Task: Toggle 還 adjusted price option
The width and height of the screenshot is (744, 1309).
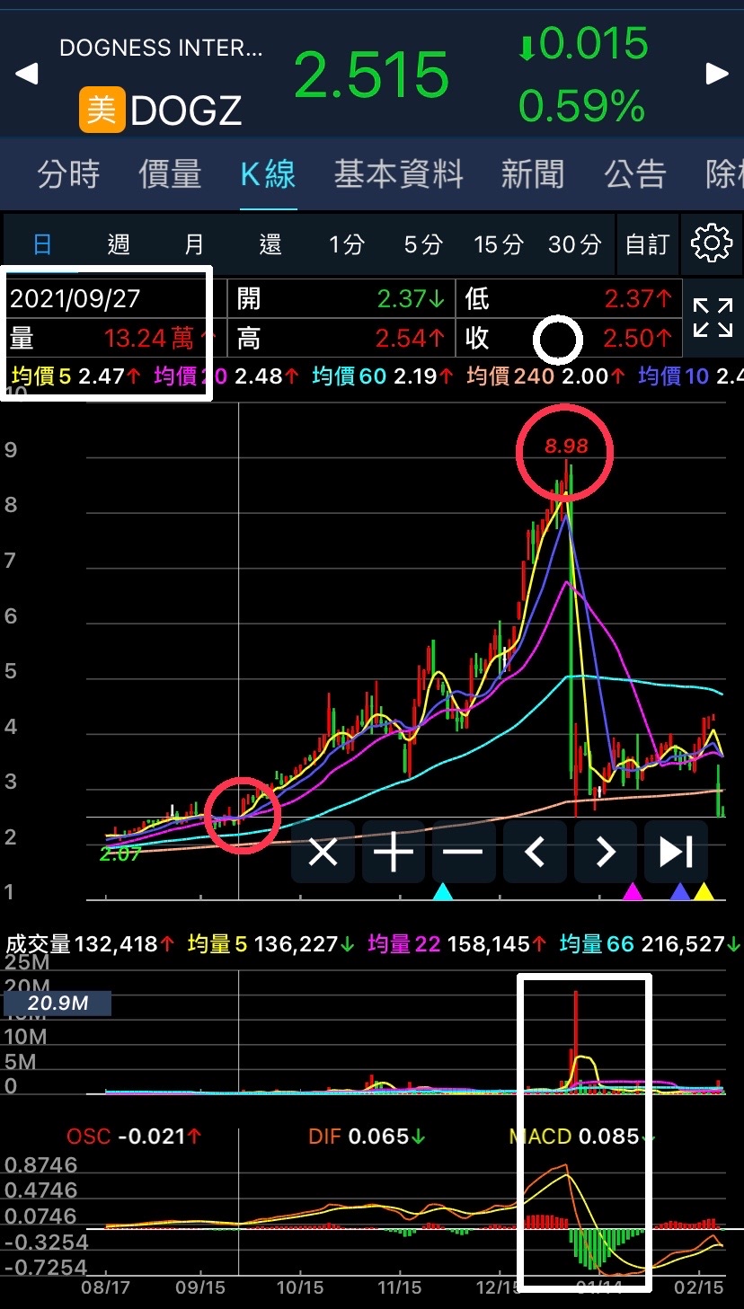Action: tap(270, 243)
